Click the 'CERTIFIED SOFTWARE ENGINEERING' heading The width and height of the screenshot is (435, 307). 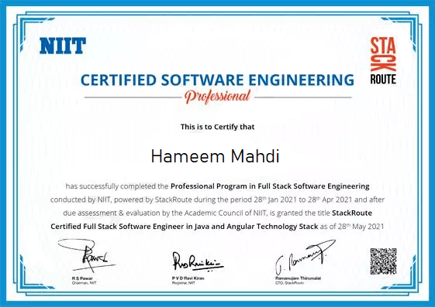click(x=217, y=80)
